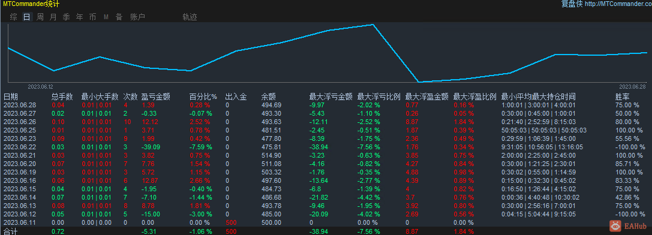Click the 42.86 % win rate
Image resolution: width=652 pixels, height=235 pixels.
[627, 197]
